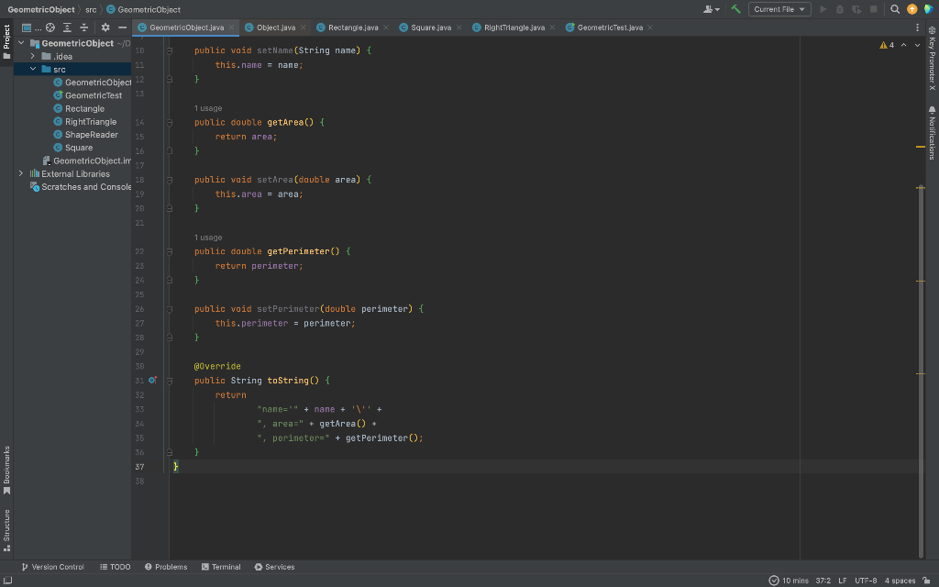Click the Select Opened File target icon
Viewport: 939px width, 587px height.
[x=50, y=28]
